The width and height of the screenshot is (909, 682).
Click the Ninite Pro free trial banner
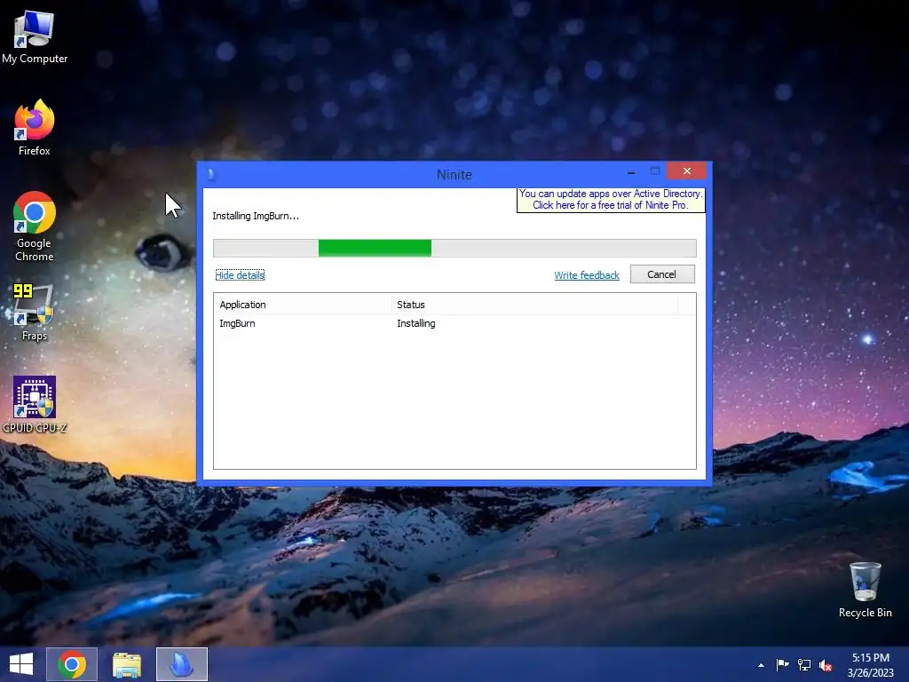(x=611, y=200)
